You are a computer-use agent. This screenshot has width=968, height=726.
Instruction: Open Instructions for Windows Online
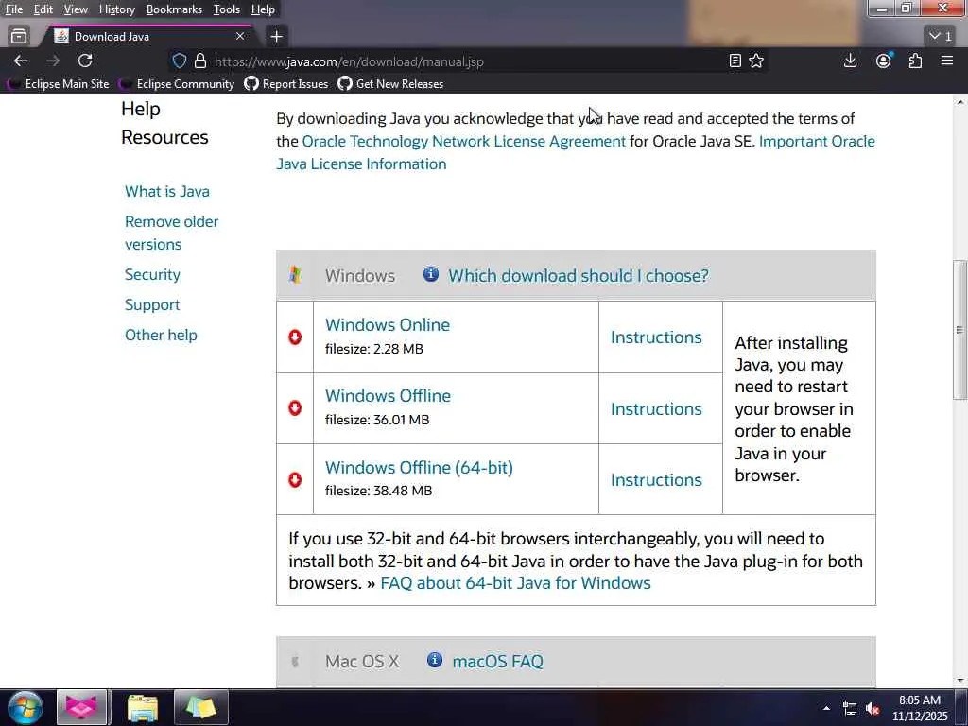click(656, 337)
